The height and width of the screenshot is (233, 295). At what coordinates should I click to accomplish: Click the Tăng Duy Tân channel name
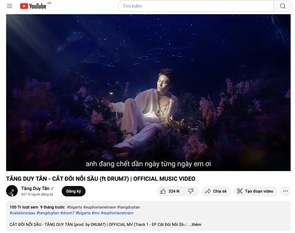tap(35, 189)
